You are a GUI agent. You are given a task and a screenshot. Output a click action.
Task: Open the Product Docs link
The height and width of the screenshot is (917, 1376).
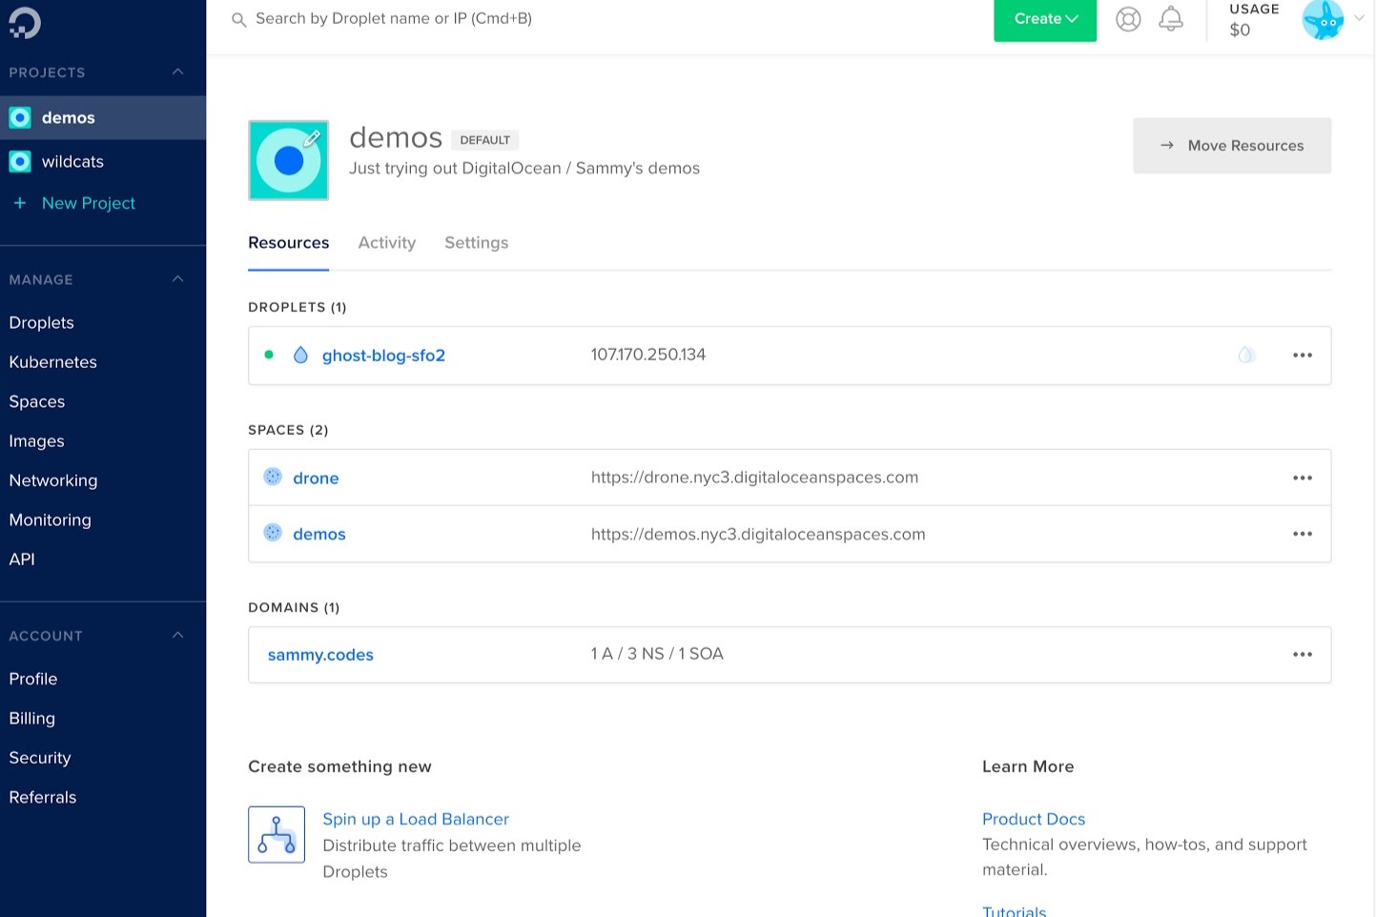pyautogui.click(x=1034, y=819)
